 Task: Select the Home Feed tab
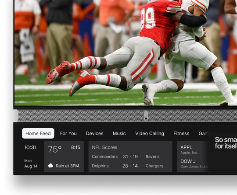(38, 133)
